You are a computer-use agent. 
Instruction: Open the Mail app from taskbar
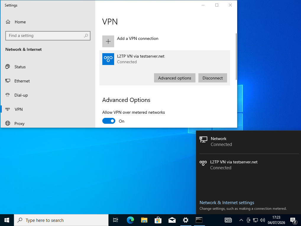pyautogui.click(x=172, y=220)
